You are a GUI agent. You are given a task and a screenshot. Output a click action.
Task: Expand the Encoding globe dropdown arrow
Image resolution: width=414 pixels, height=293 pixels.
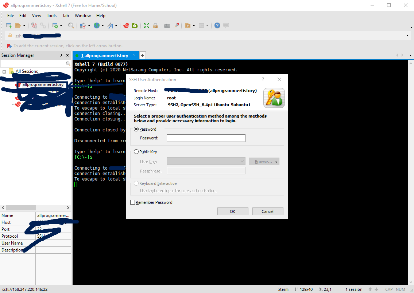point(103,25)
